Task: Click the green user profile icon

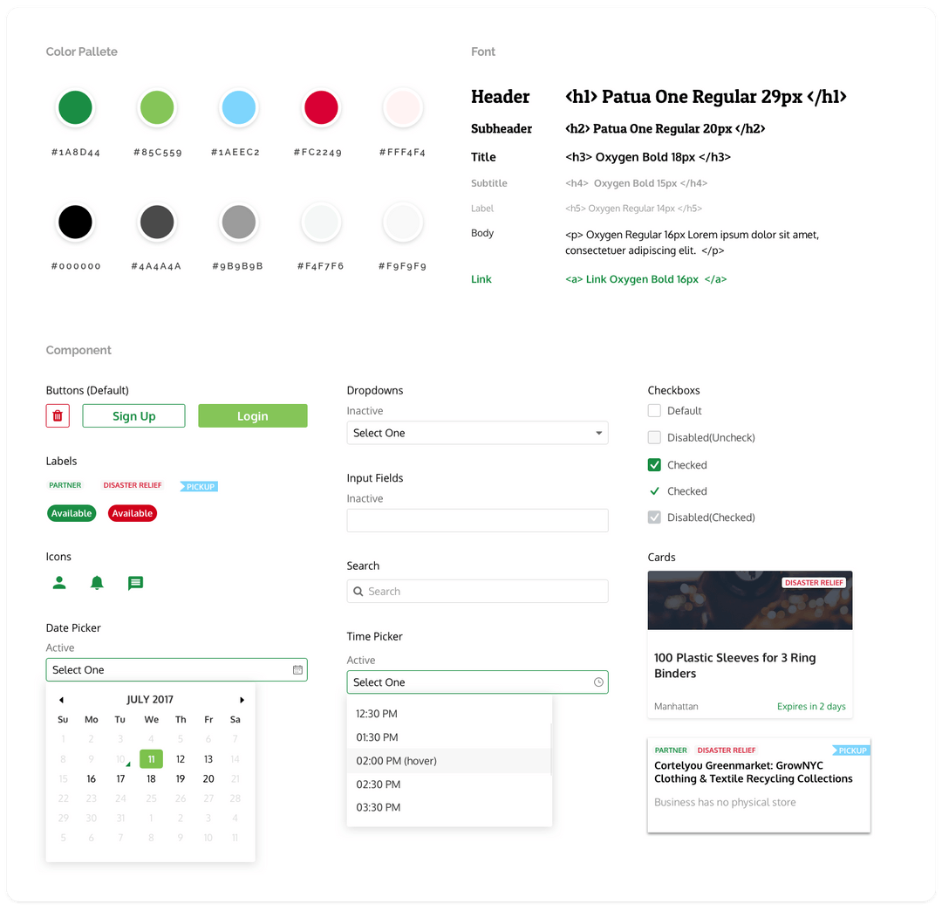Action: 59,583
